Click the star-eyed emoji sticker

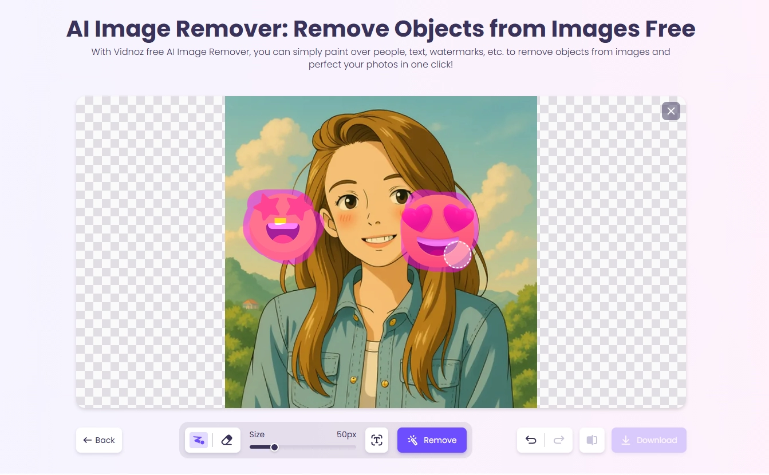click(281, 225)
